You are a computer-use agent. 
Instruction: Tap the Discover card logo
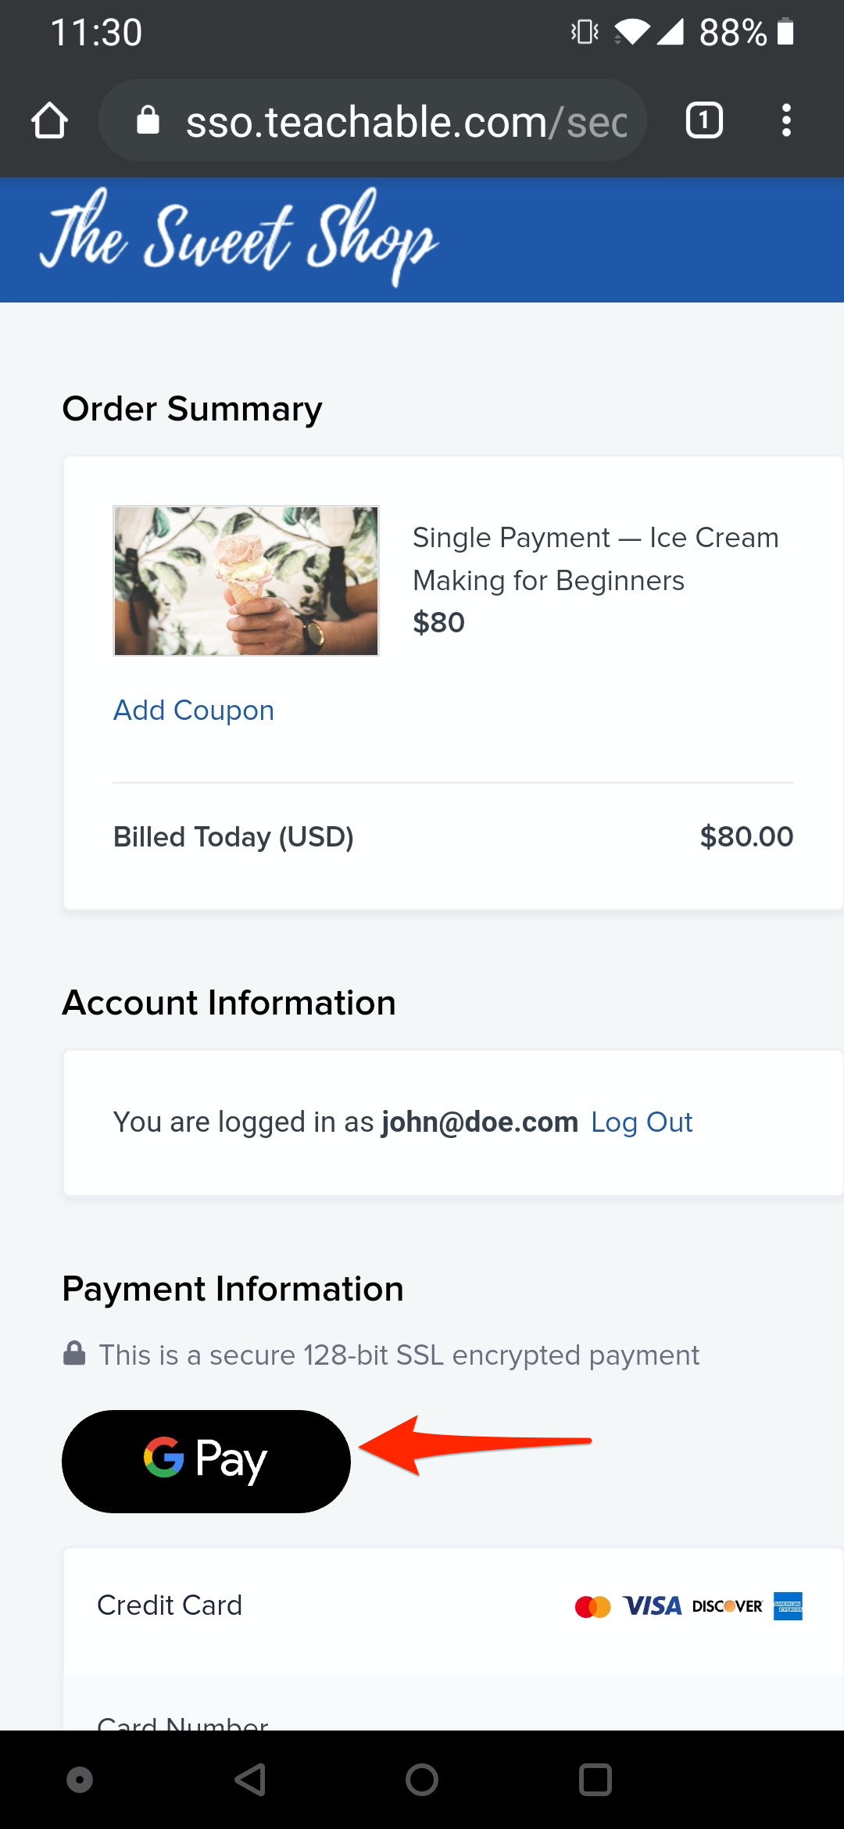[728, 1606]
